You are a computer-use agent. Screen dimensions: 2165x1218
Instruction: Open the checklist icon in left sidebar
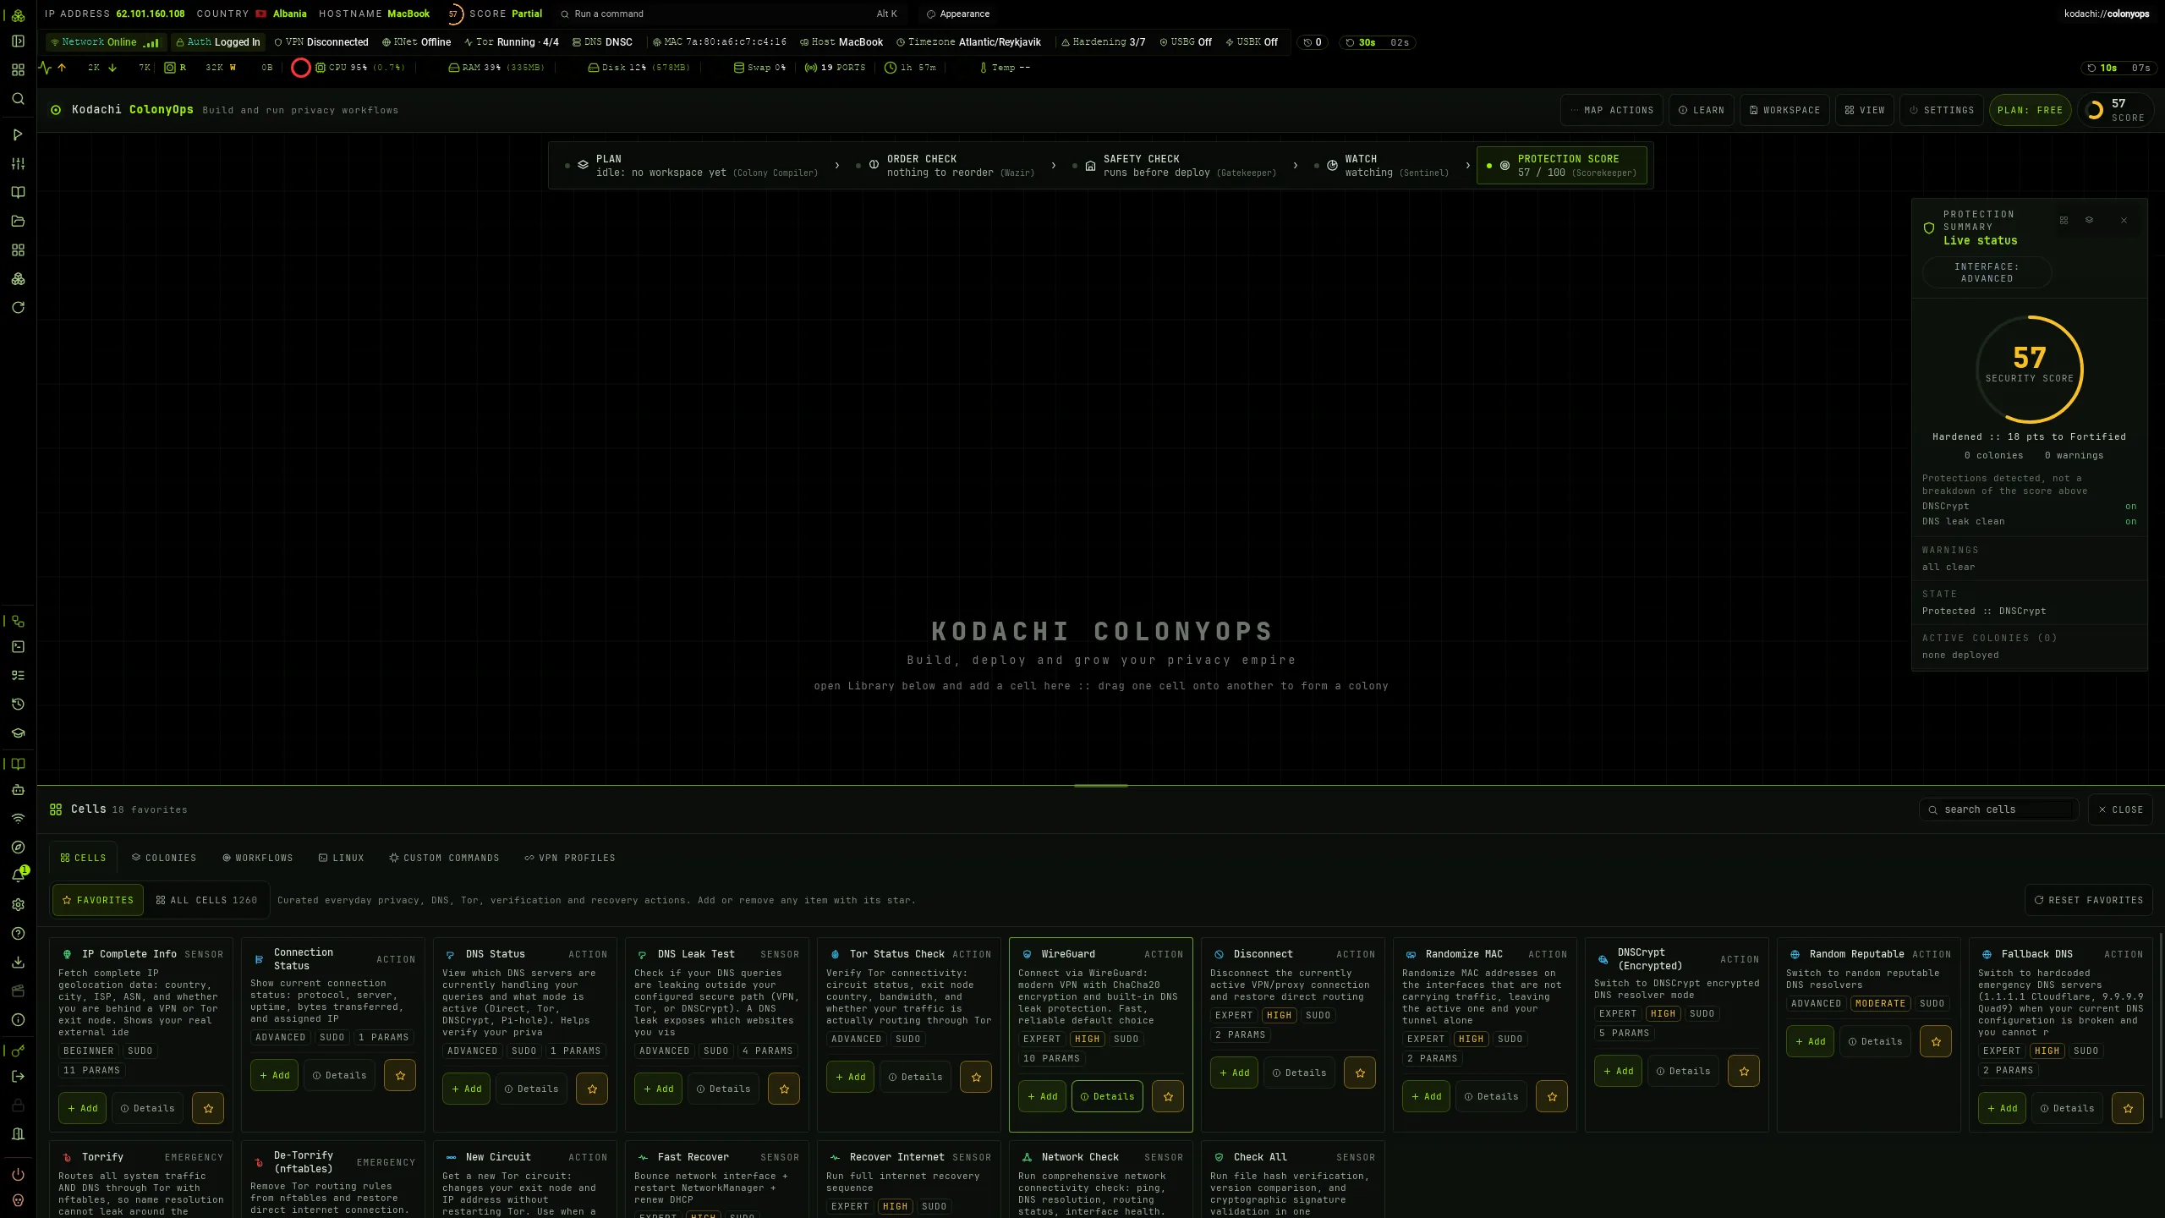click(18, 676)
